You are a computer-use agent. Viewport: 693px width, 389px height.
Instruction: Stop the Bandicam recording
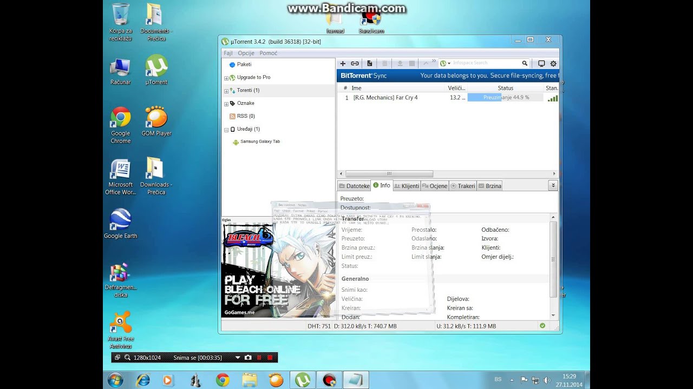click(x=270, y=358)
